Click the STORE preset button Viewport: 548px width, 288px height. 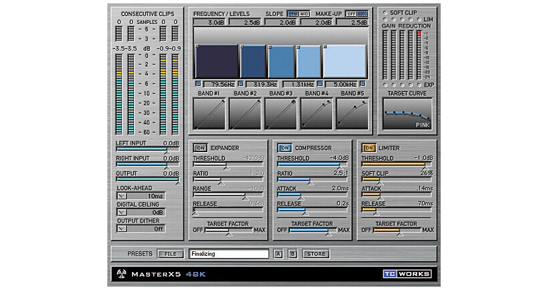(316, 254)
